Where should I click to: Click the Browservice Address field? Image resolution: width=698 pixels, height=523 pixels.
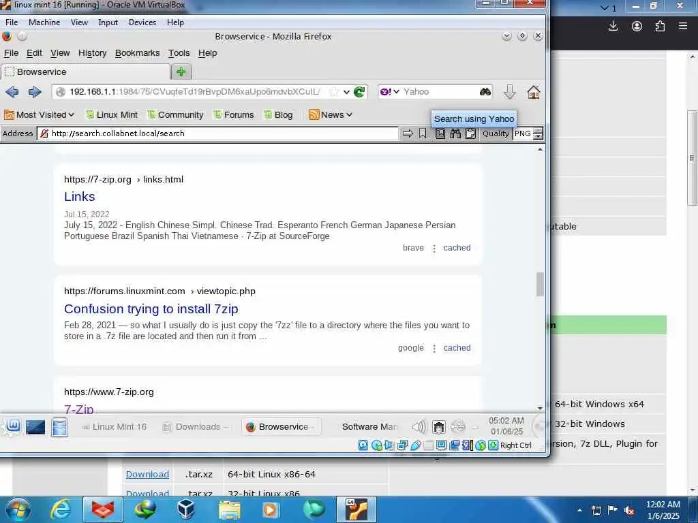(218, 133)
